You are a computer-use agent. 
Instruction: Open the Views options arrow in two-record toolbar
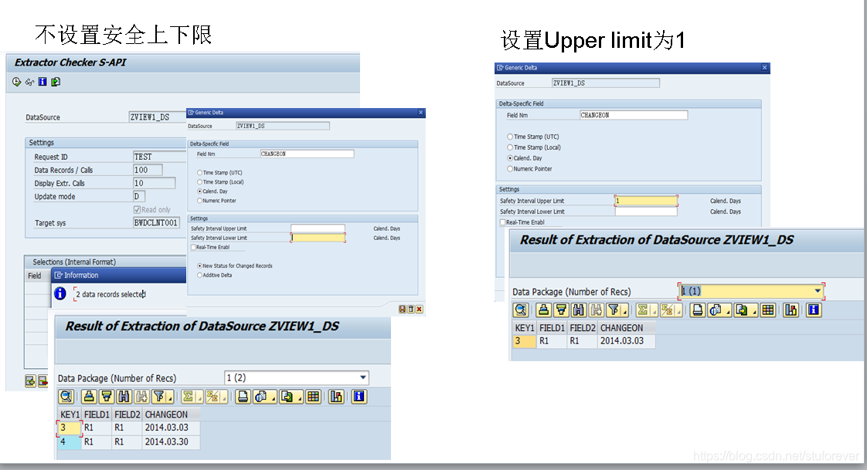click(x=274, y=397)
